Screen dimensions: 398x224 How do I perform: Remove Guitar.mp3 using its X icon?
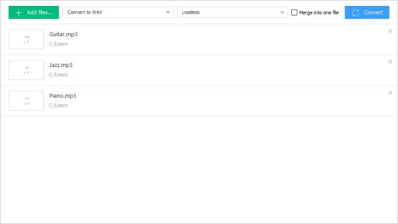coord(390,31)
